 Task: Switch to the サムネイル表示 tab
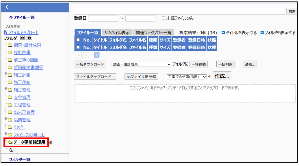(x=117, y=33)
